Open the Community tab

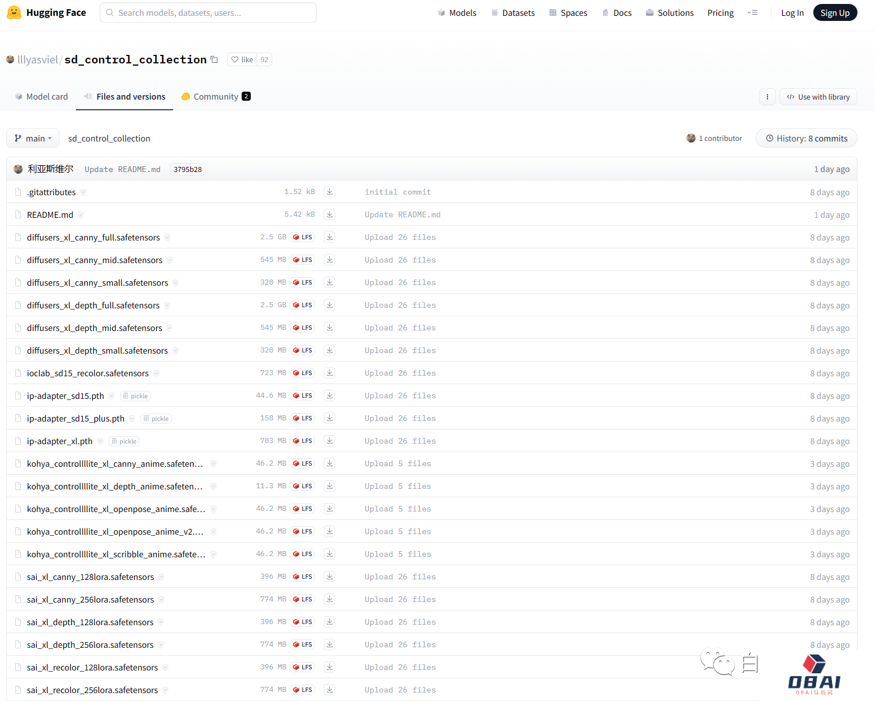pos(216,97)
